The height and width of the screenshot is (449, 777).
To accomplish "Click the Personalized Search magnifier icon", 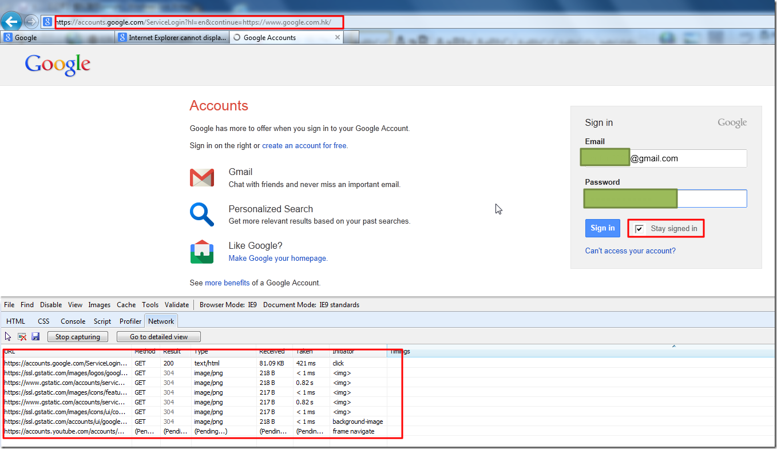I will click(201, 214).
